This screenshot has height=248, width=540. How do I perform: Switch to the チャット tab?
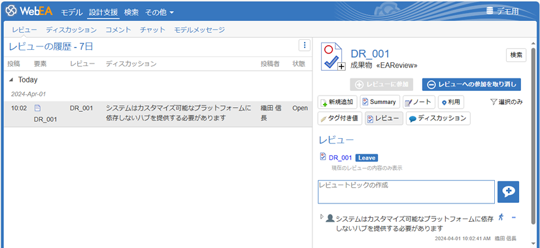152,30
